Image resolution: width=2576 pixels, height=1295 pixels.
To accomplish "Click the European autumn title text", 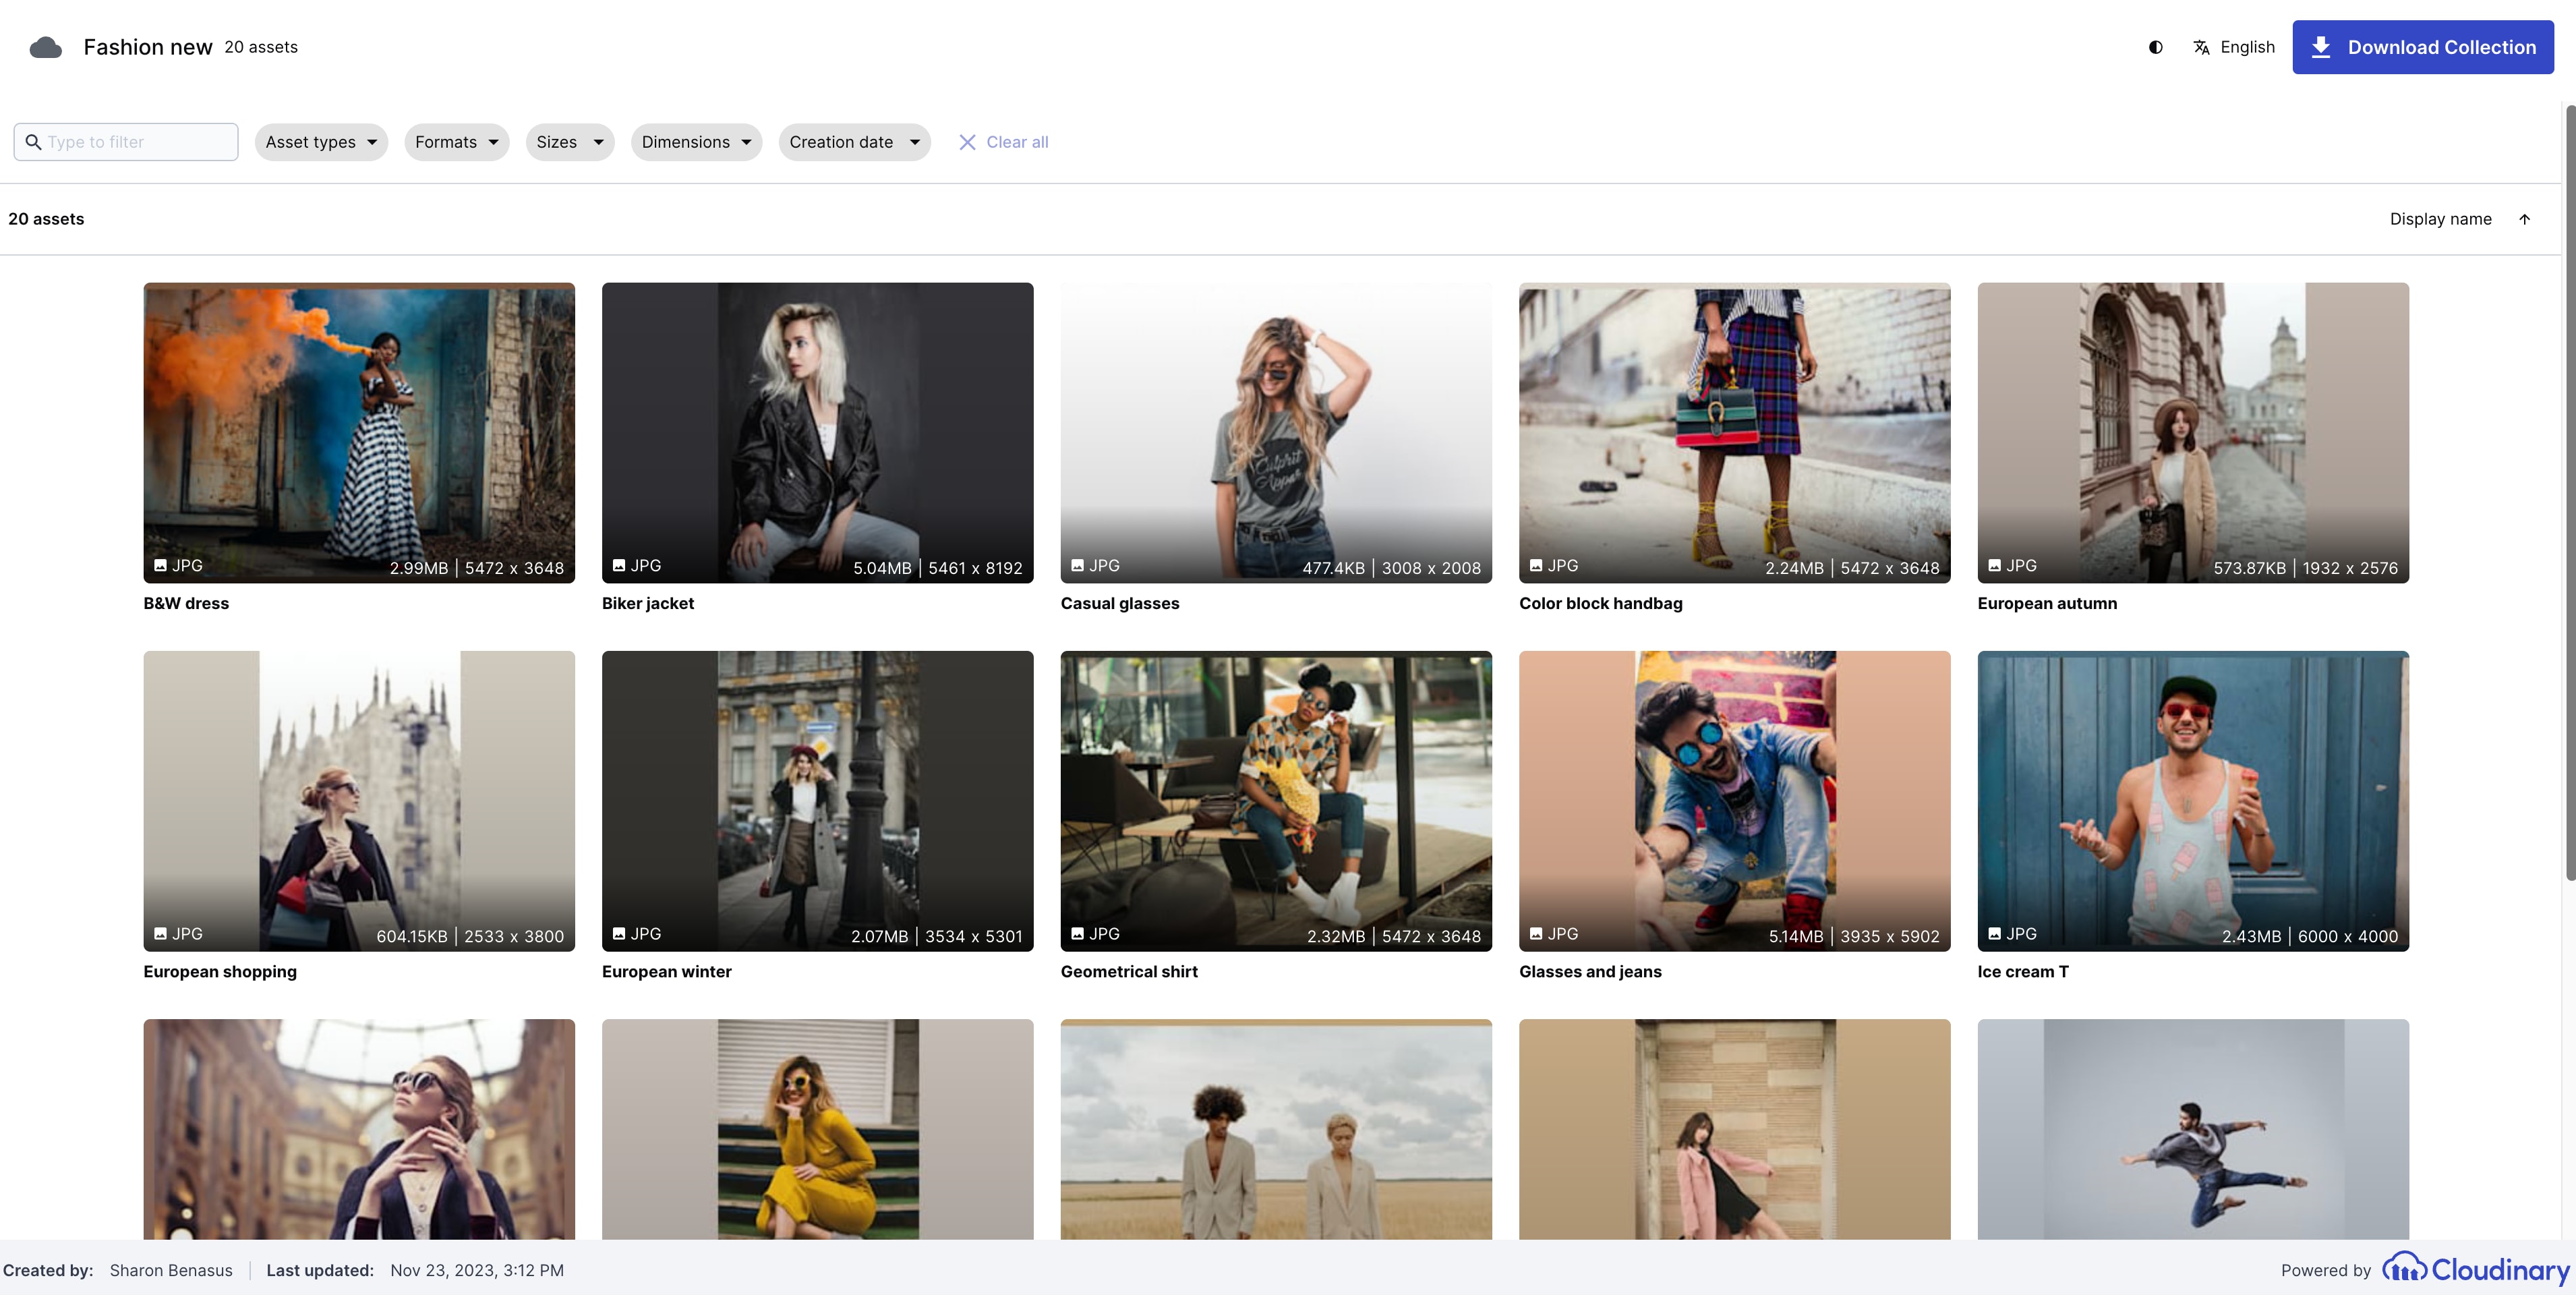I will coord(2047,603).
